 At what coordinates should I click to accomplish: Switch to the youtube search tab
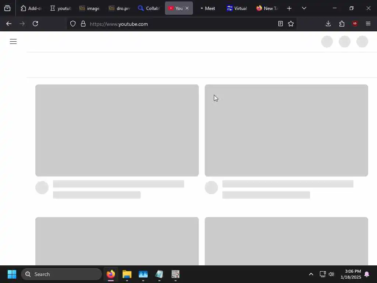coord(61,8)
